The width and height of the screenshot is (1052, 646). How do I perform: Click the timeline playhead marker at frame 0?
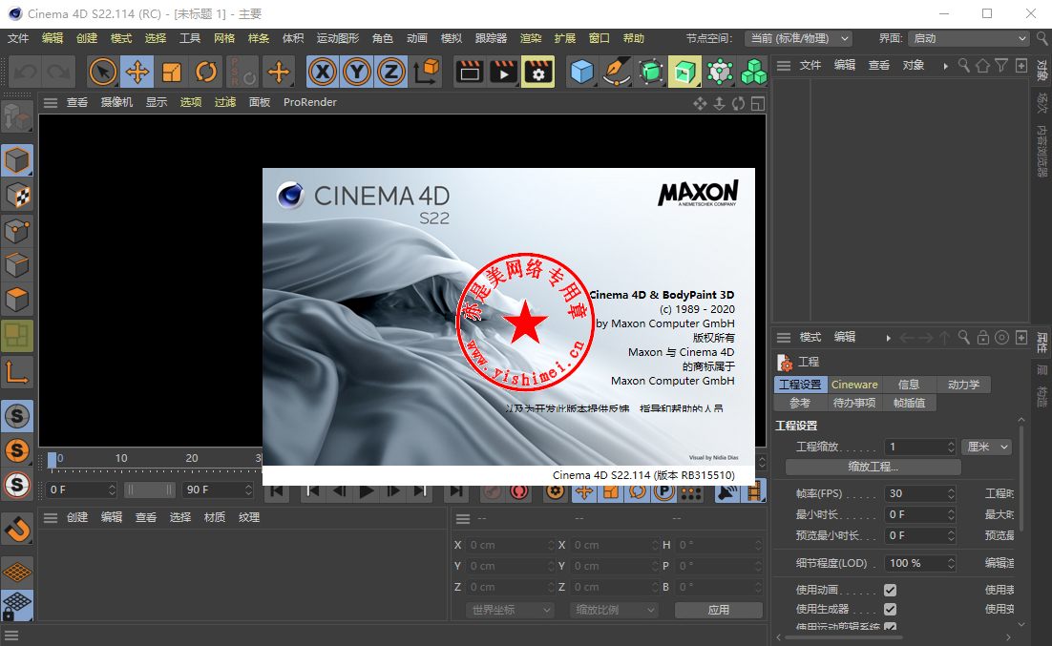click(52, 460)
